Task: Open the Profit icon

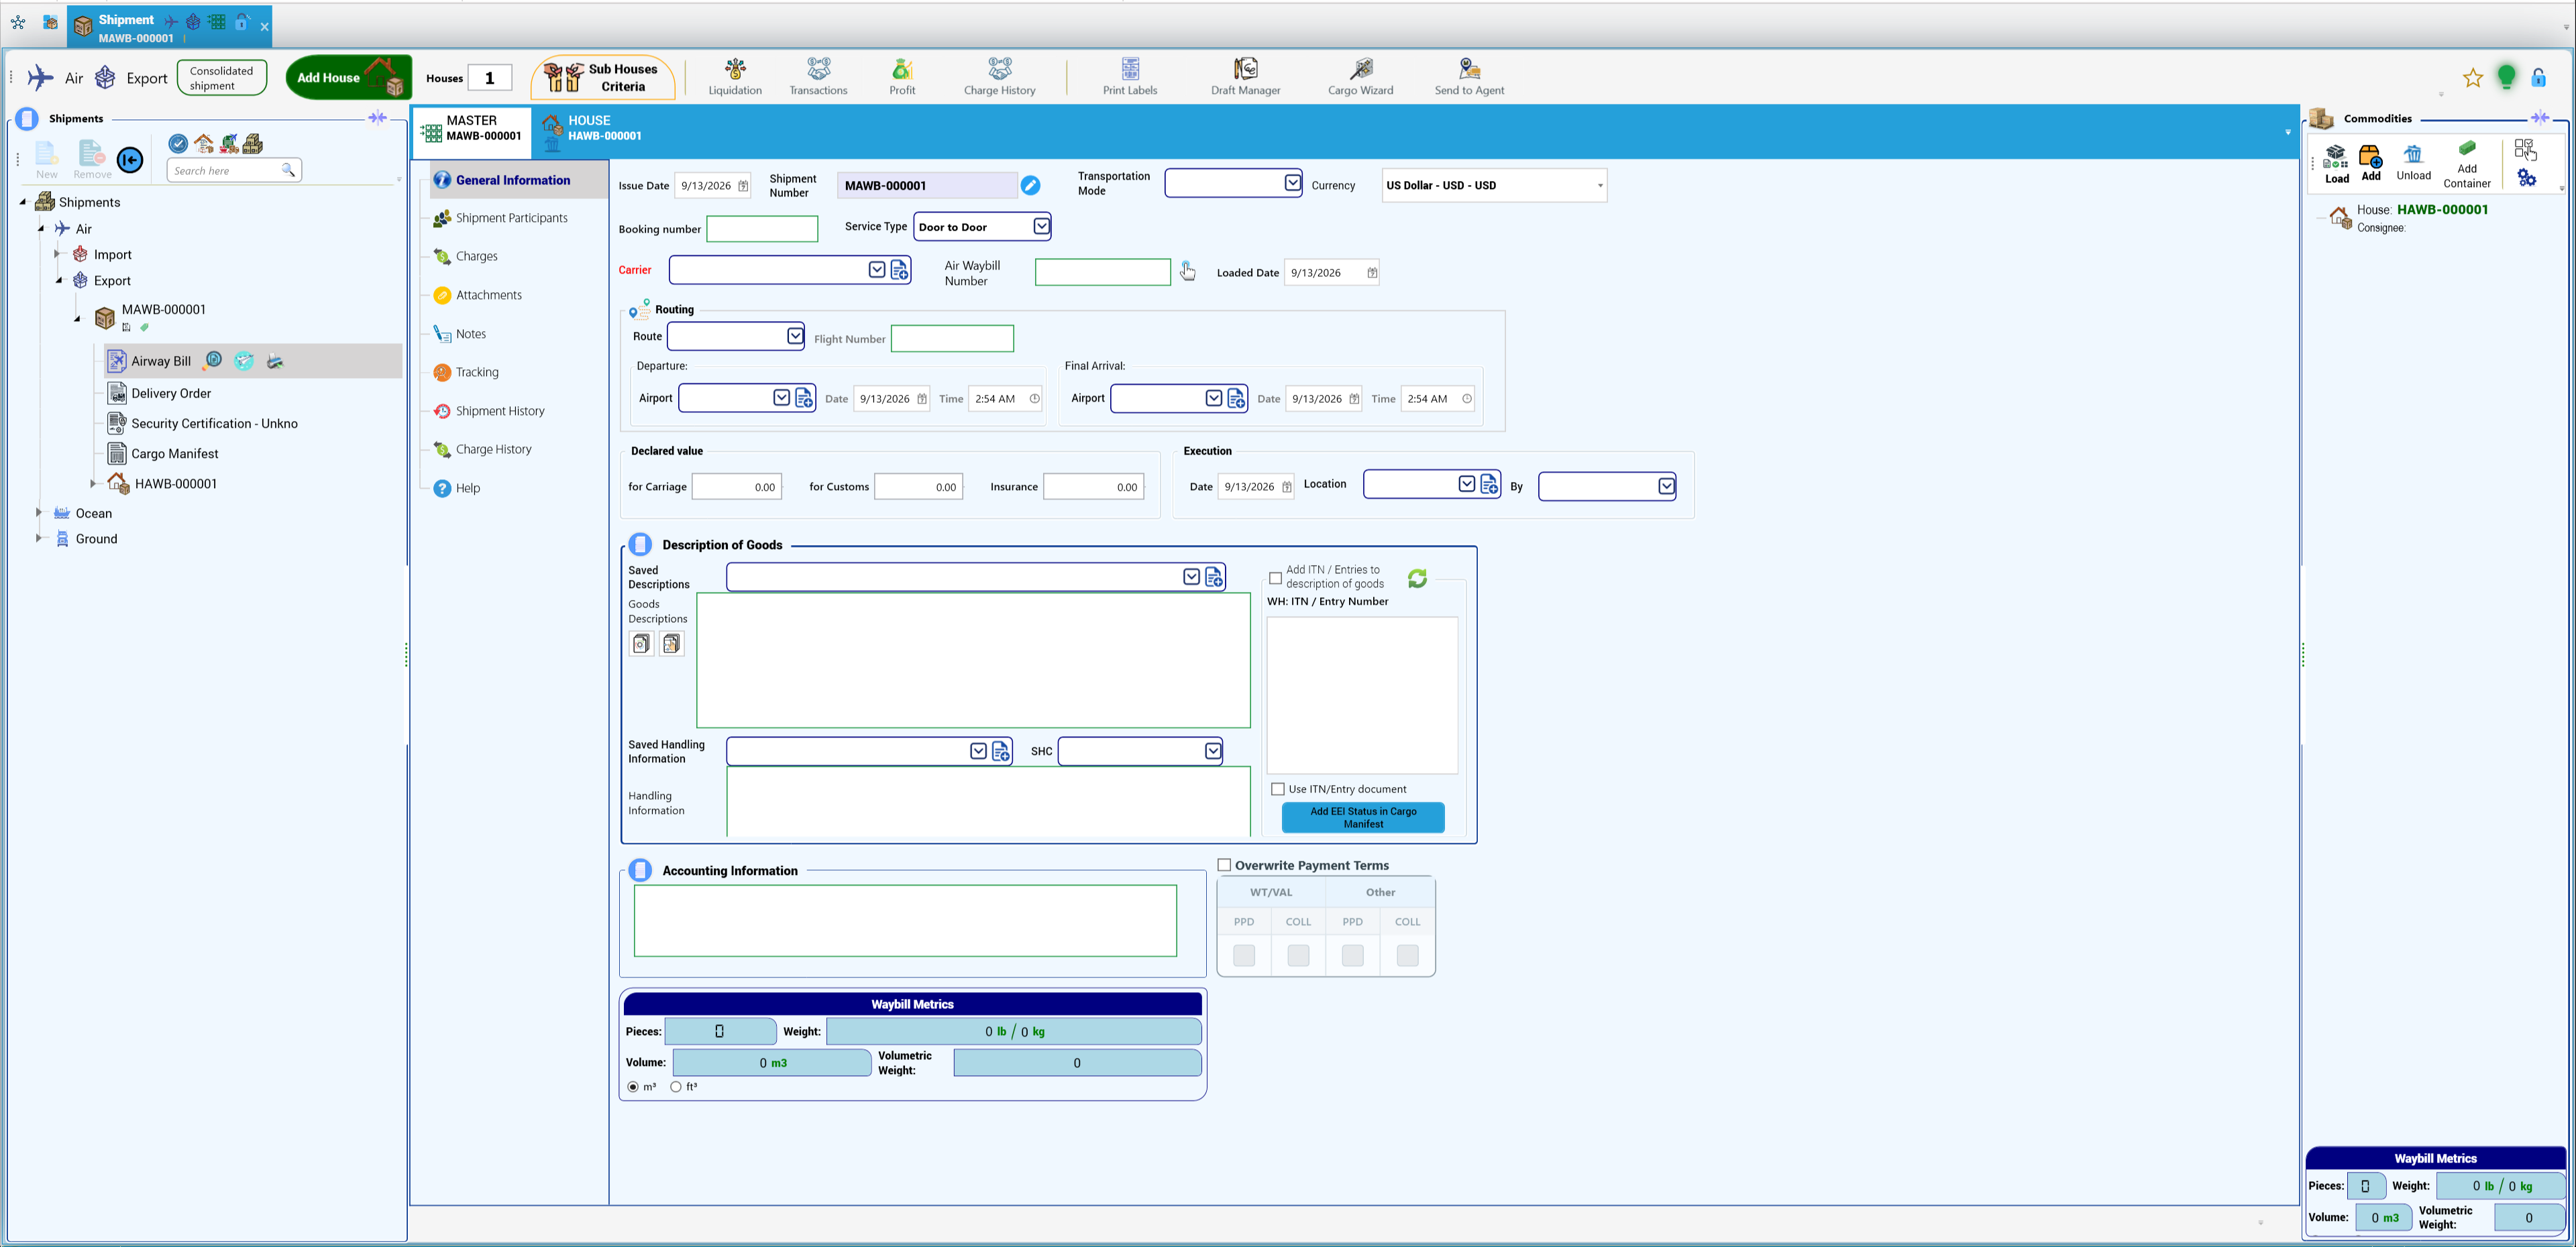Action: (902, 77)
